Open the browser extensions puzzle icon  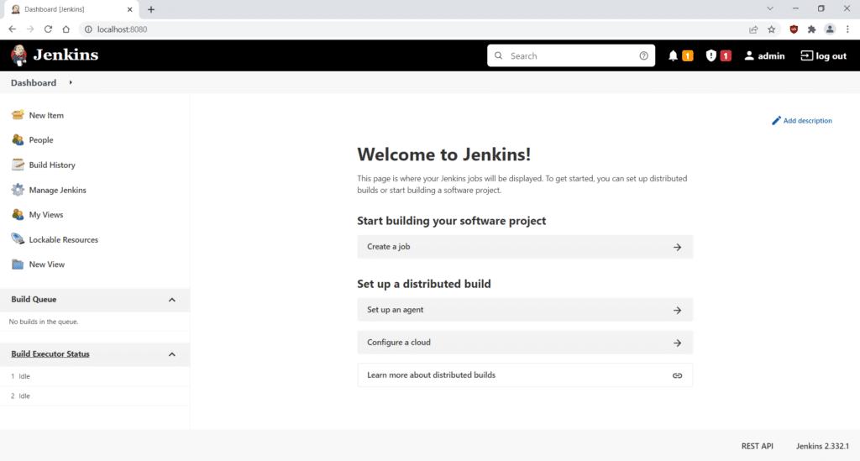point(812,29)
